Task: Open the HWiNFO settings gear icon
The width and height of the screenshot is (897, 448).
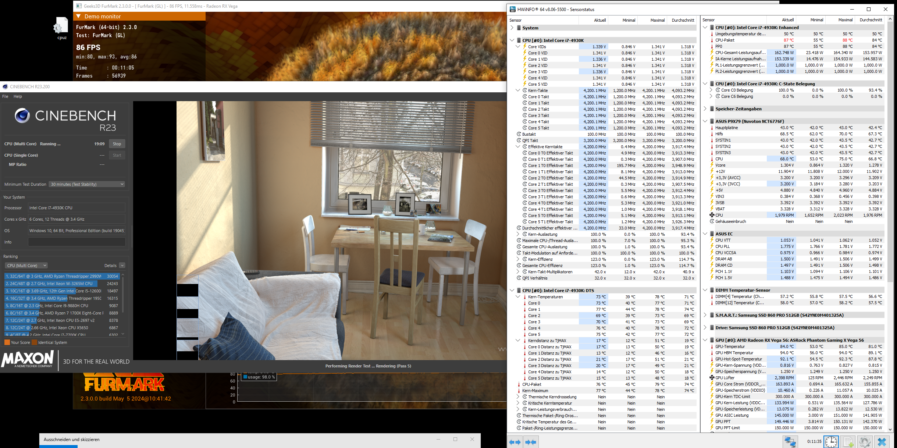Action: pos(865,442)
